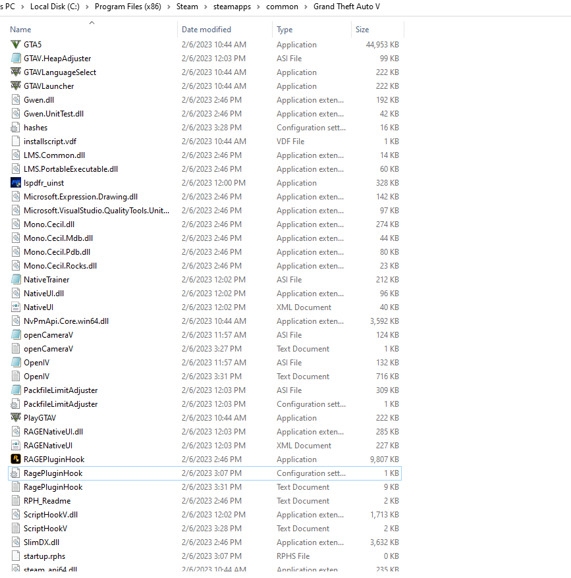This screenshot has width=571, height=578.
Task: Expand the breadcrumb chevron after Steam
Action: pos(205,7)
